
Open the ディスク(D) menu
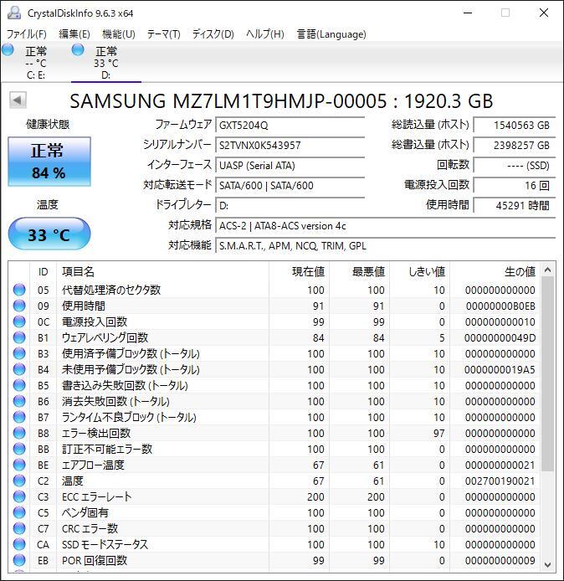coord(213,34)
